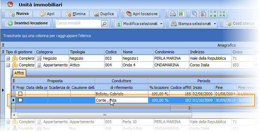This screenshot has height=132, width=260.
Task: Select the Affitti tab
Action: [19, 73]
